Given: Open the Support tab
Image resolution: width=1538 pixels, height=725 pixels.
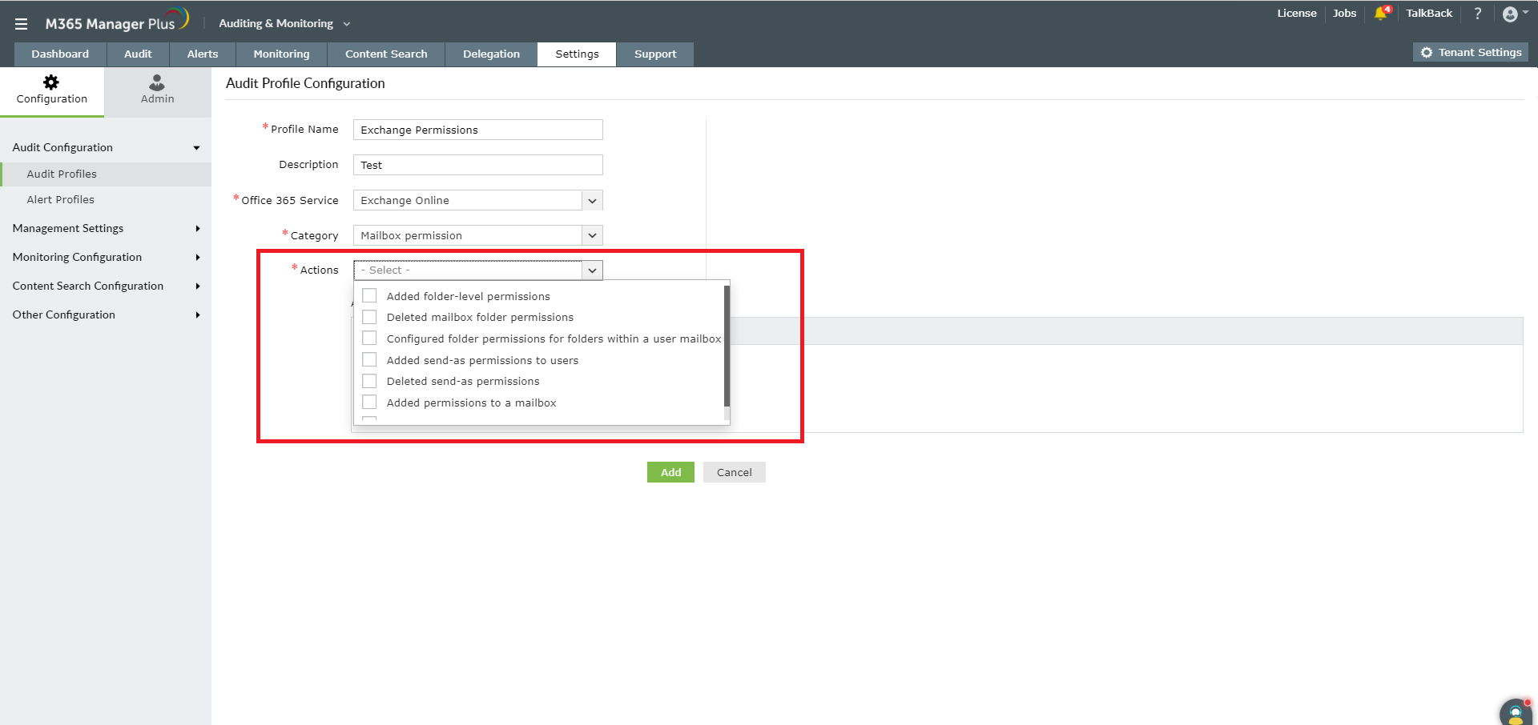Looking at the screenshot, I should (655, 54).
